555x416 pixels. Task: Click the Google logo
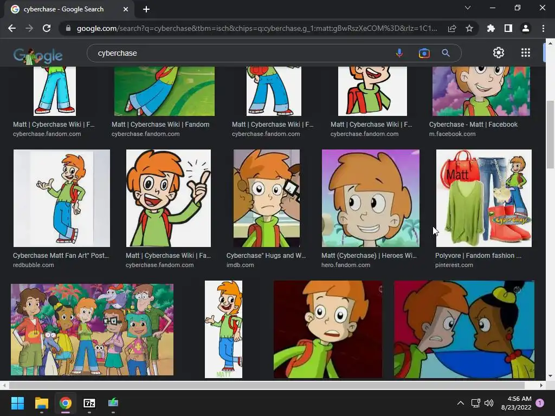coord(38,55)
